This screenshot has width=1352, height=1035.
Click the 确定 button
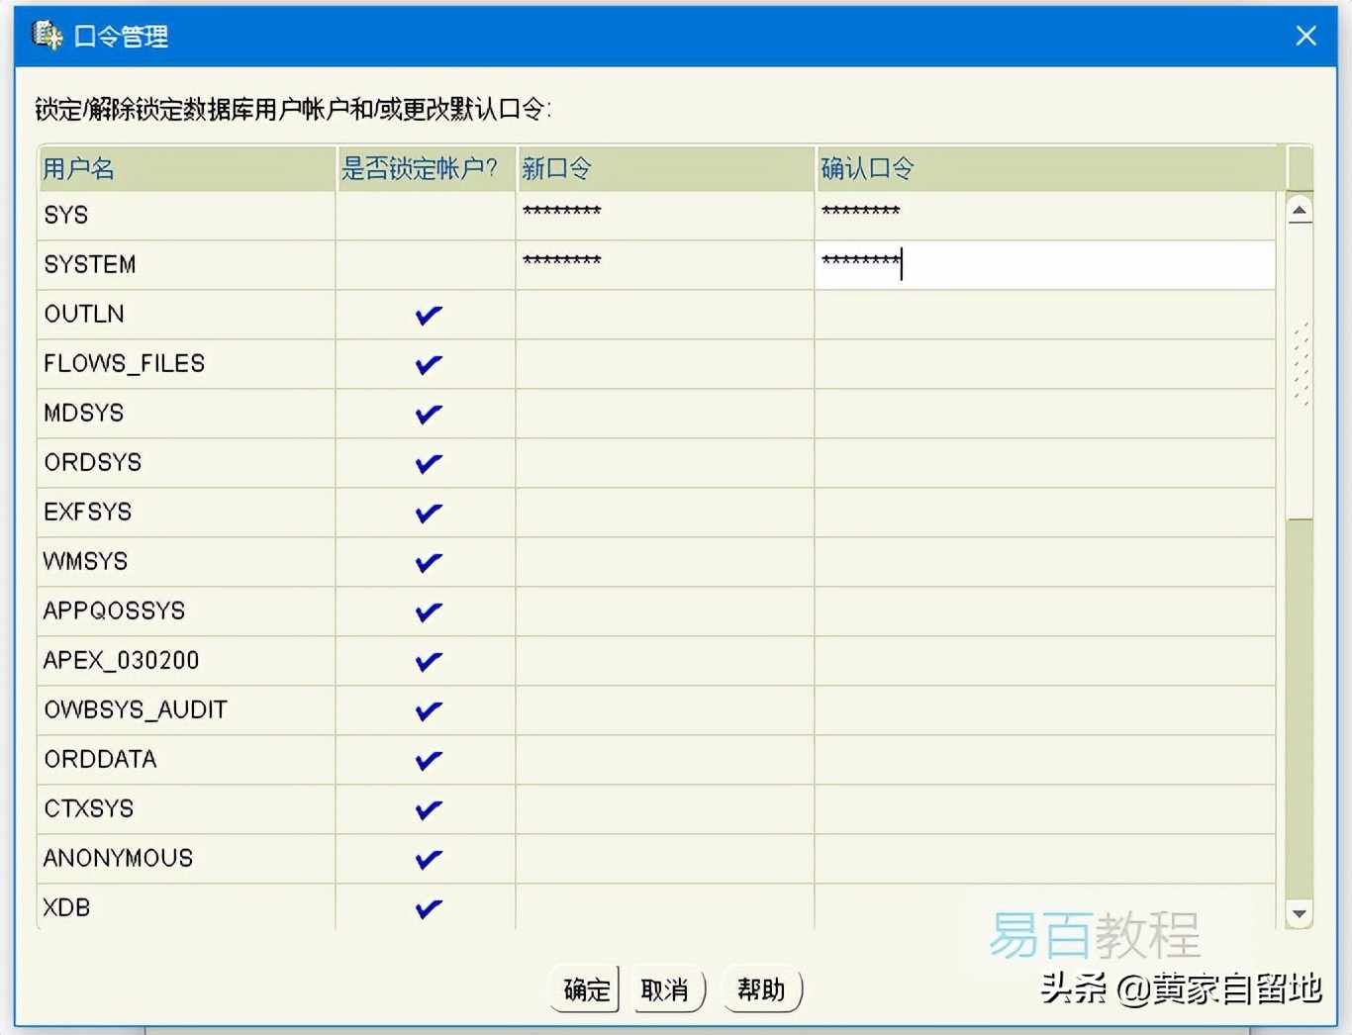585,989
